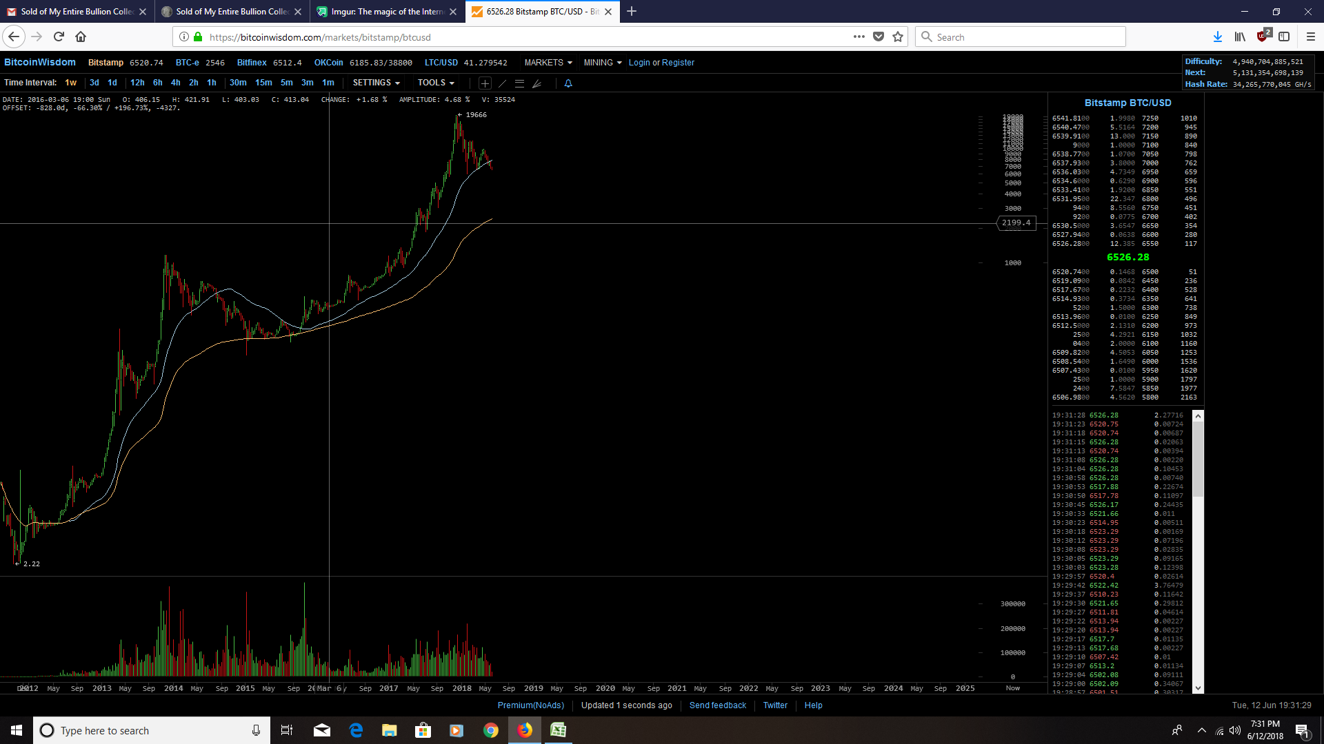
Task: Select the fan lines drawing tool
Action: (x=536, y=83)
